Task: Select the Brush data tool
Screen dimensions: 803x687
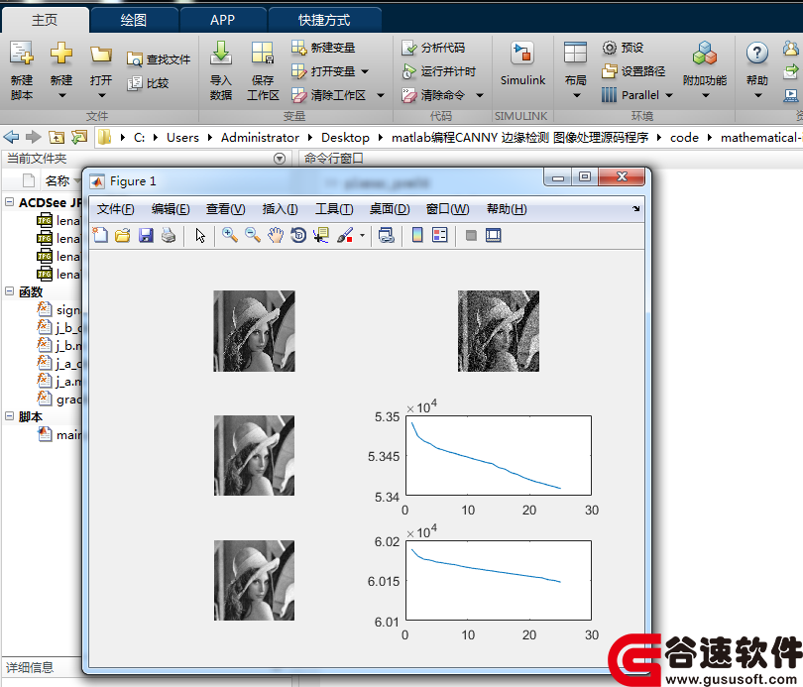Action: click(345, 236)
